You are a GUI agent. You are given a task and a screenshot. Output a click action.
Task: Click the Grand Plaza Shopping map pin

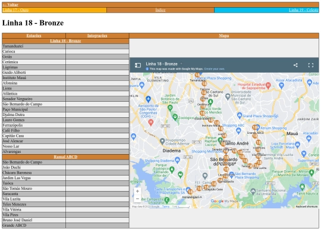coord(240,115)
